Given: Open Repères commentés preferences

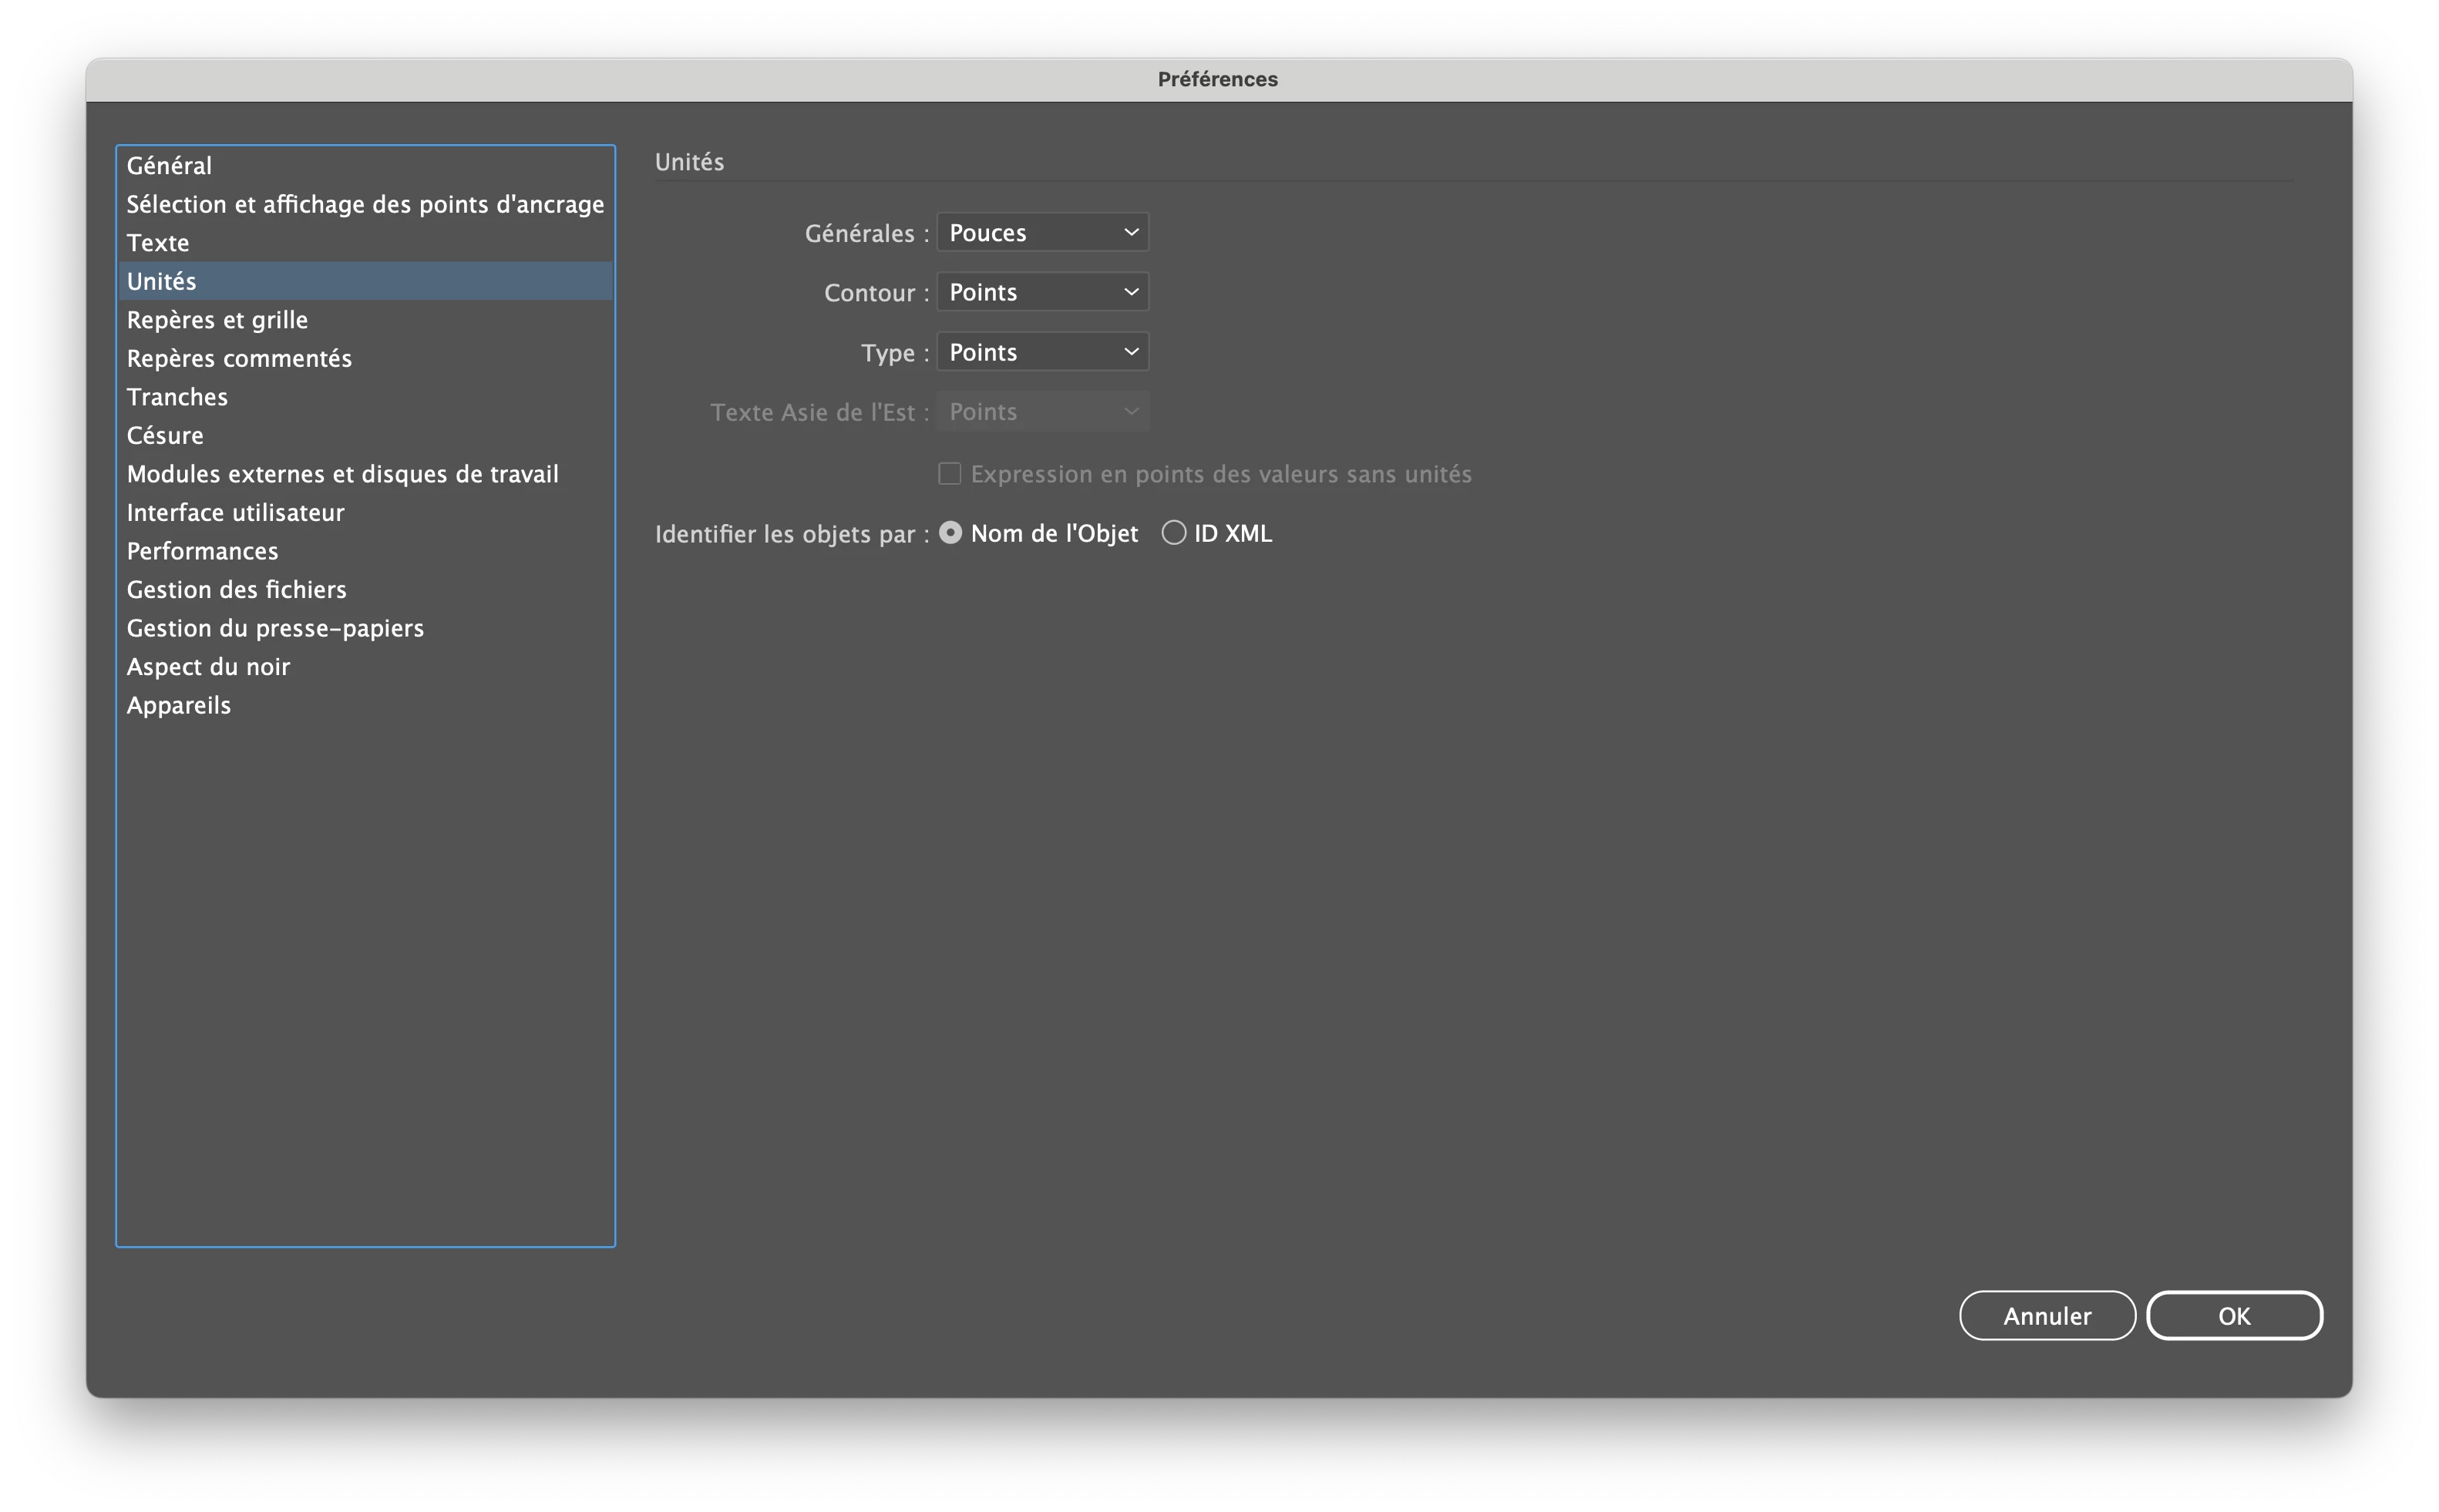Looking at the screenshot, I should pos(239,358).
